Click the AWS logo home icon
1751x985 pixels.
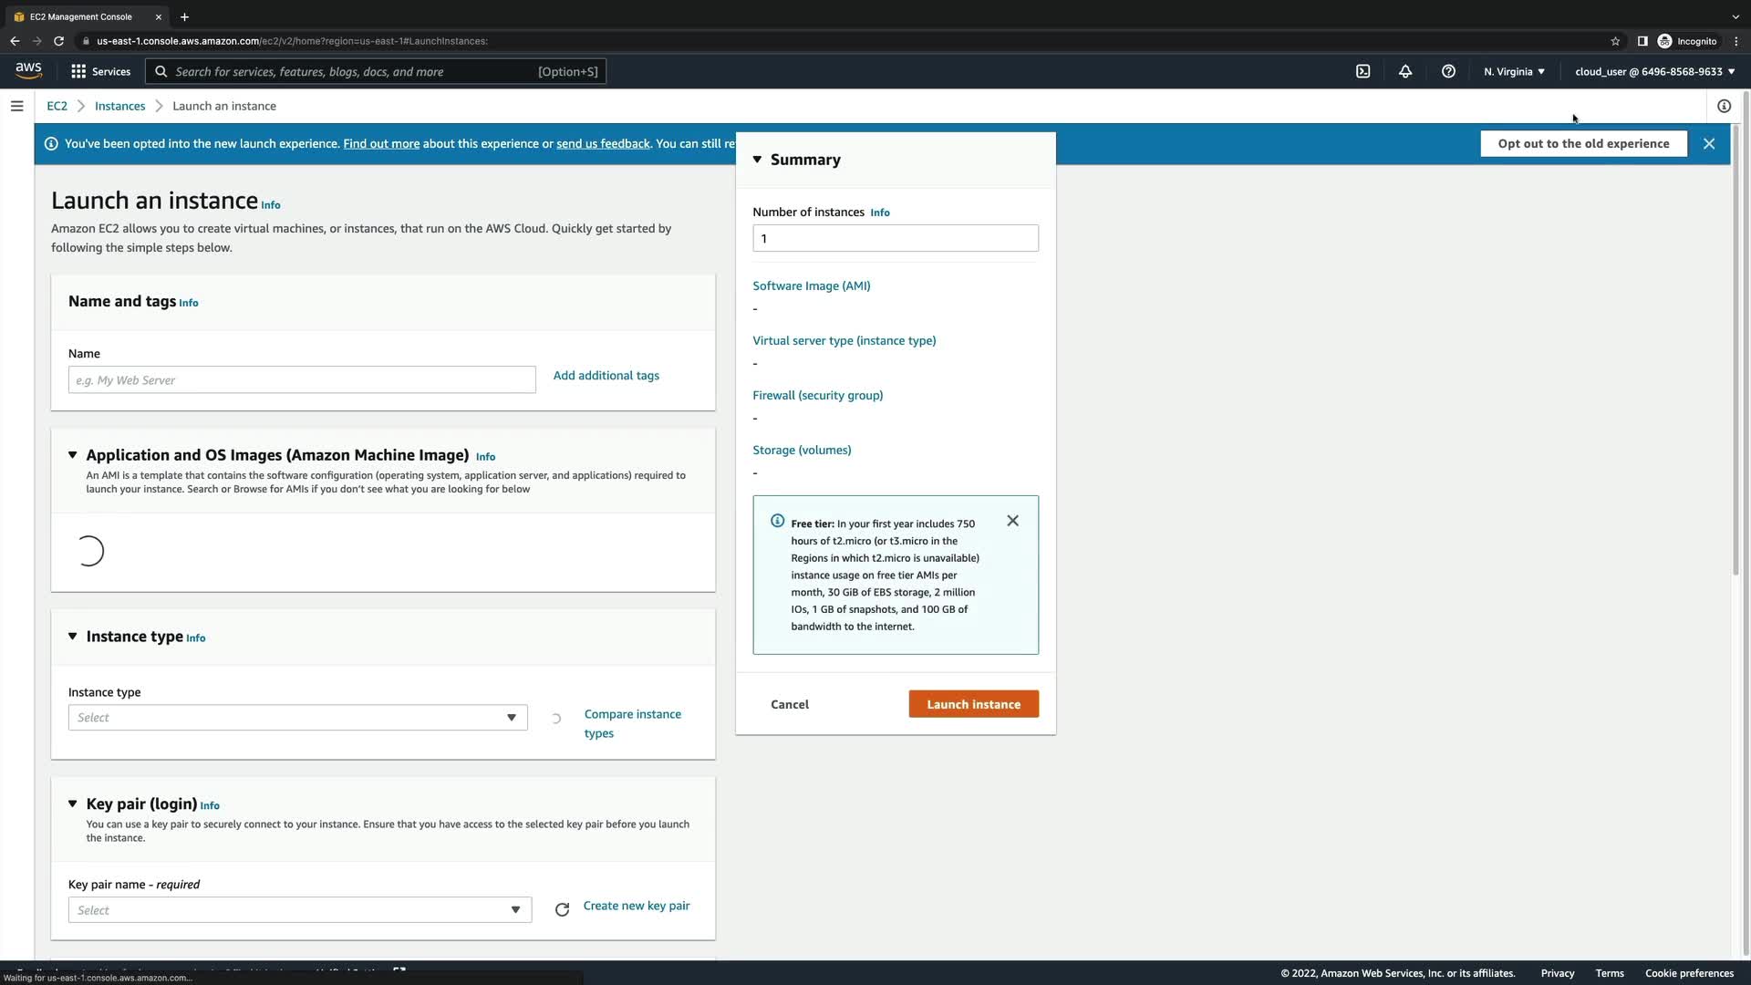click(x=28, y=70)
